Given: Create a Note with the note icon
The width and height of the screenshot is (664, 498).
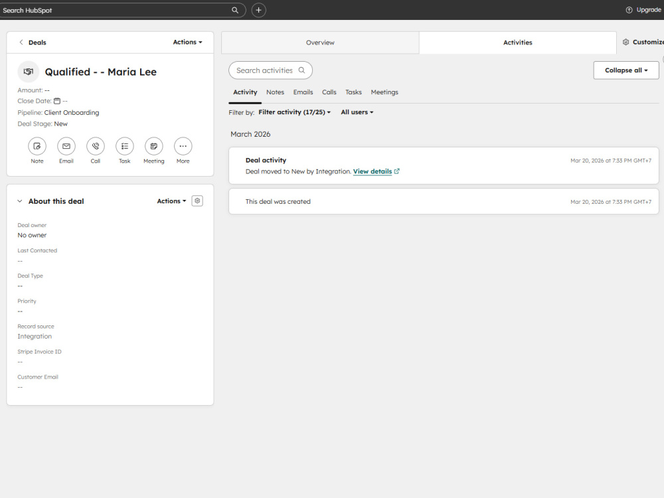Looking at the screenshot, I should [37, 146].
